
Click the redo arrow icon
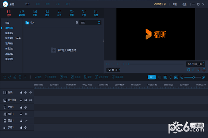(10, 77)
